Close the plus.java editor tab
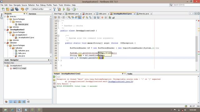The image size is (200, 112). click(94, 14)
